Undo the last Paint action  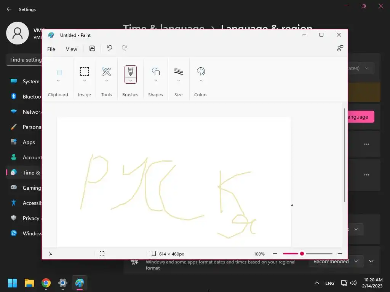coord(109,48)
